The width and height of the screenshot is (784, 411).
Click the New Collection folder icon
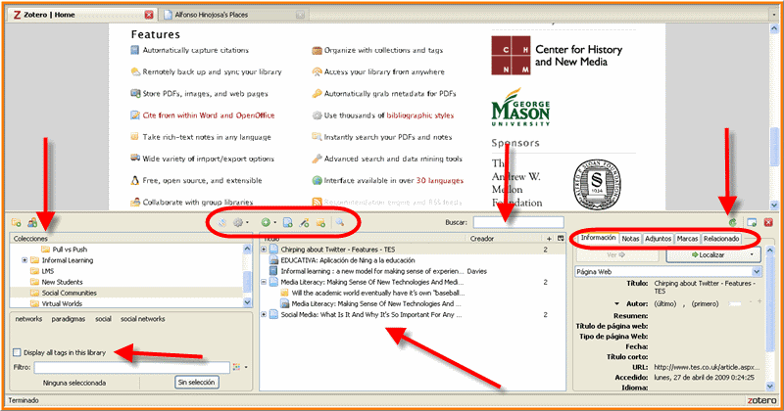(x=17, y=223)
